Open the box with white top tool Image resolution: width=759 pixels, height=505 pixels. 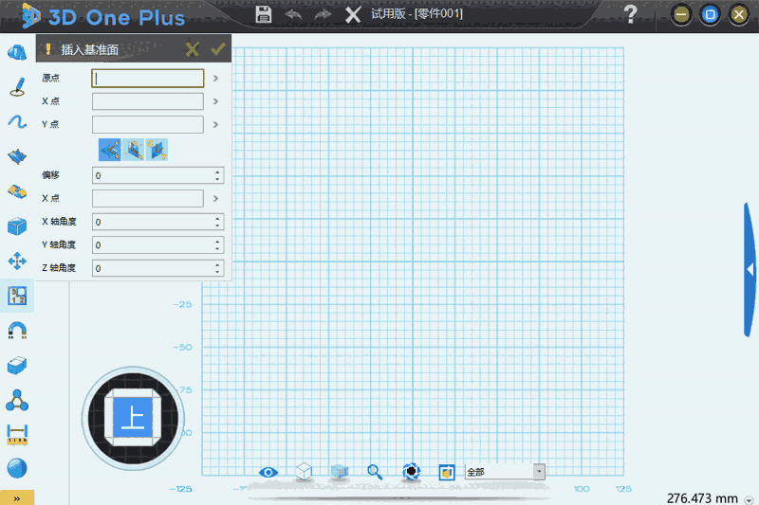(x=17, y=366)
